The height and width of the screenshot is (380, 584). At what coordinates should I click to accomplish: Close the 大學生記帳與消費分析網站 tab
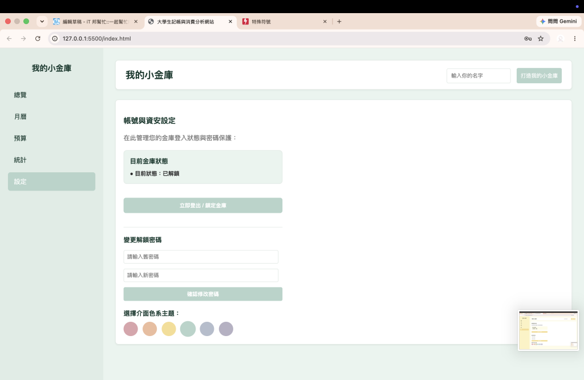(230, 22)
